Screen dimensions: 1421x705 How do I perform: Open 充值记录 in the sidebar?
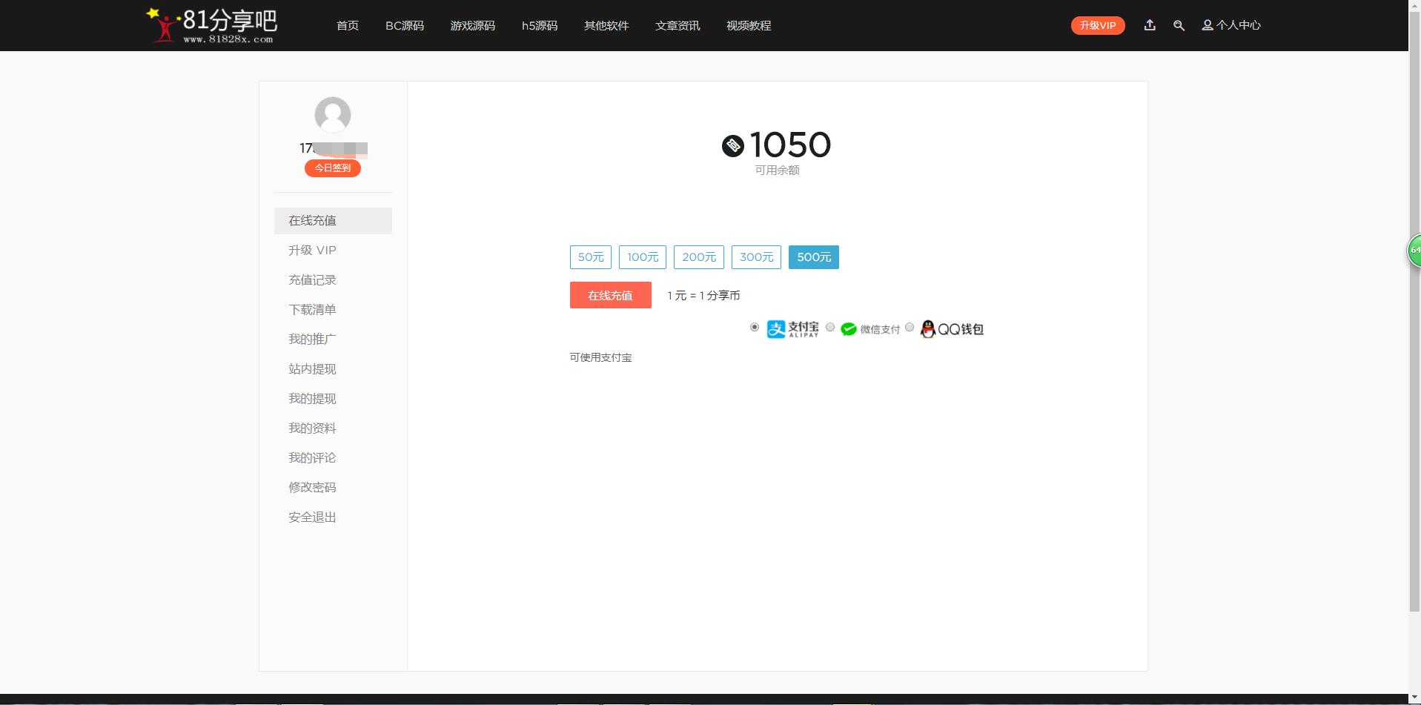point(312,280)
